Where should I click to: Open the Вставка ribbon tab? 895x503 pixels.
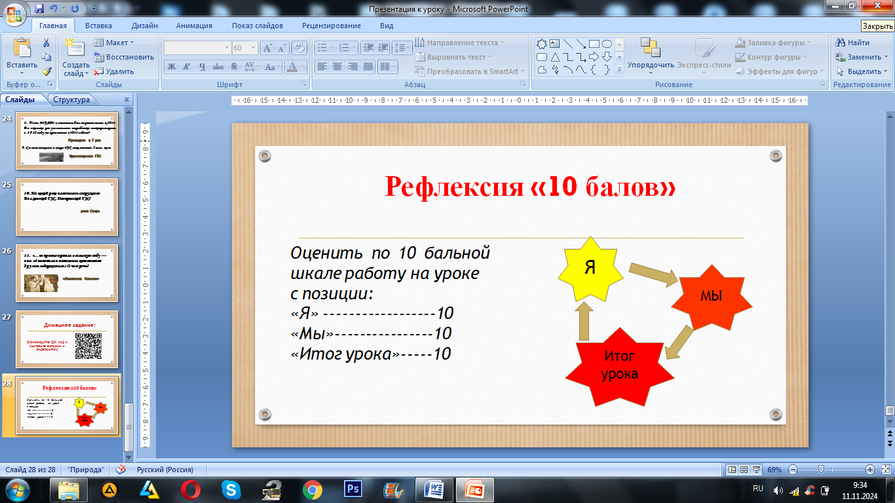[x=98, y=26]
